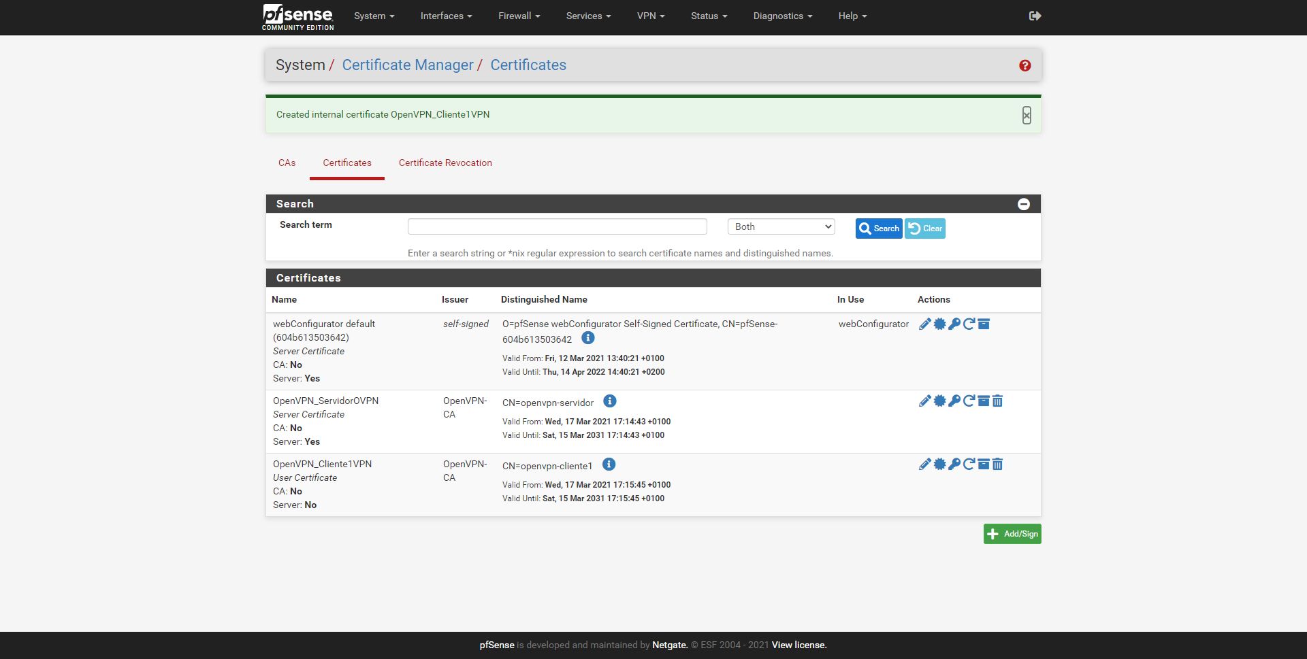1307x659 pixels.
Task: Show info for CN=openvpn-servidor
Action: point(610,401)
